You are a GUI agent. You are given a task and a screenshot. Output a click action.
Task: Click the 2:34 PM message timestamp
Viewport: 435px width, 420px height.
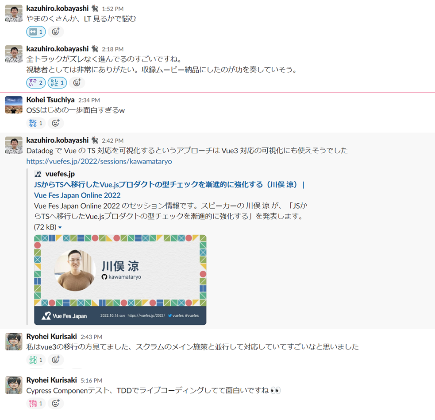click(89, 100)
